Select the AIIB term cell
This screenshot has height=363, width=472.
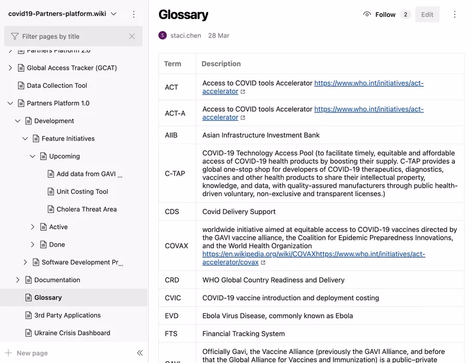(177, 135)
